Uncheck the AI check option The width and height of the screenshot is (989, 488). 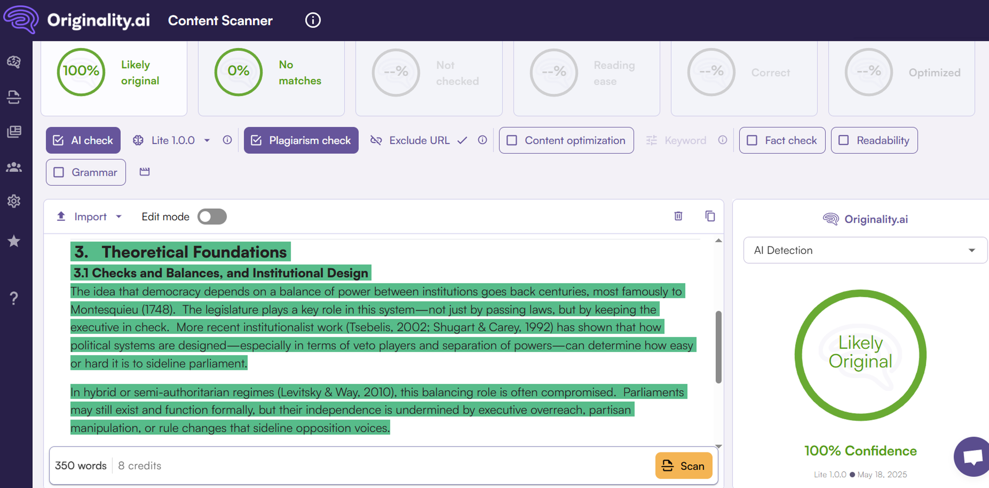tap(83, 140)
